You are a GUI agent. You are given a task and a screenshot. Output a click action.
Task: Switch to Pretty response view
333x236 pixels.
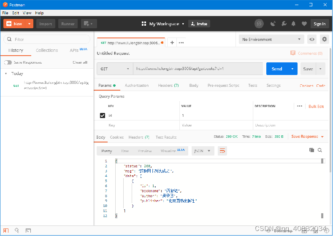click(106, 151)
